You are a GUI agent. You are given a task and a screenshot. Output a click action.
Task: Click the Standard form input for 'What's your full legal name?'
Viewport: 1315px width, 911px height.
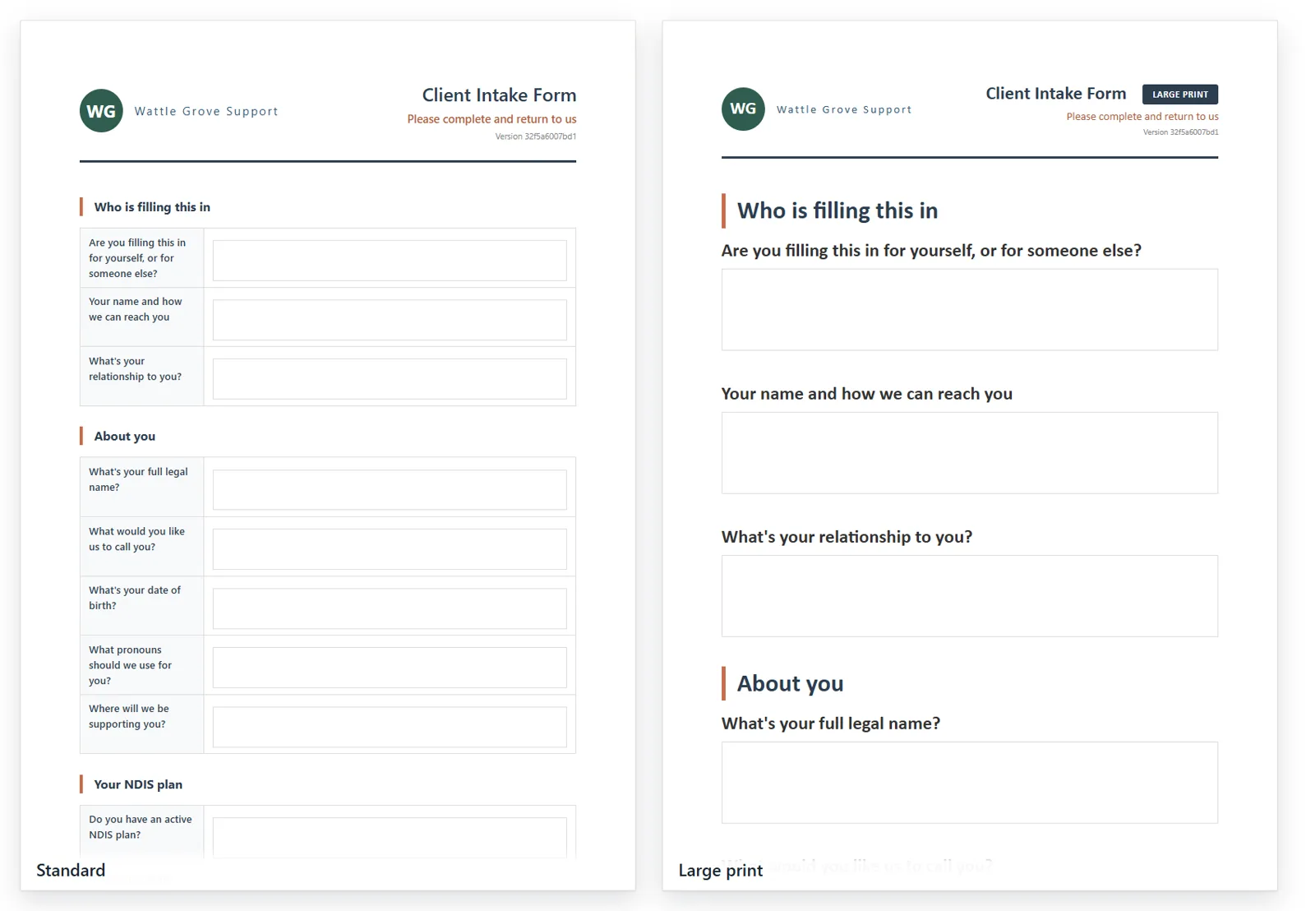390,490
